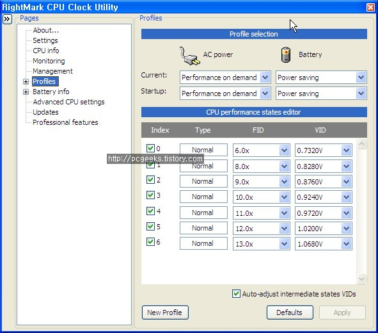Open Advanced CPU settings page

click(68, 102)
